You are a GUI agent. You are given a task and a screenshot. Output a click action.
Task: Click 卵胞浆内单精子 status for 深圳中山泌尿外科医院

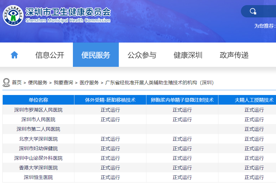182,158
